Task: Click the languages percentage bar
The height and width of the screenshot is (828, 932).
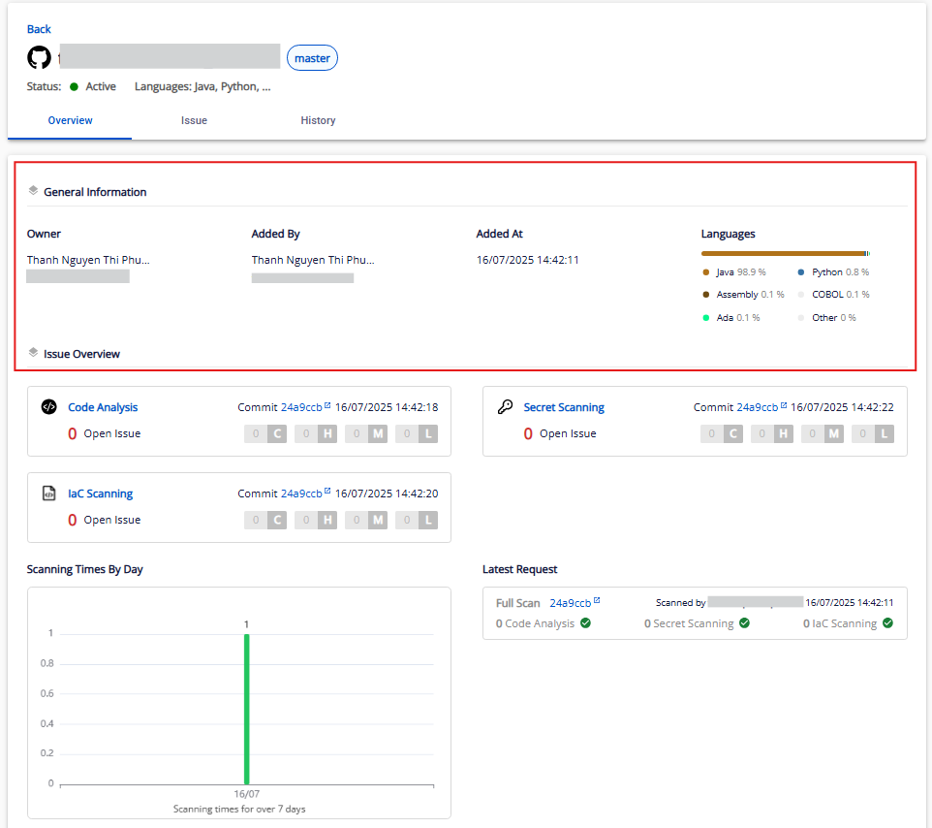Action: point(786,253)
